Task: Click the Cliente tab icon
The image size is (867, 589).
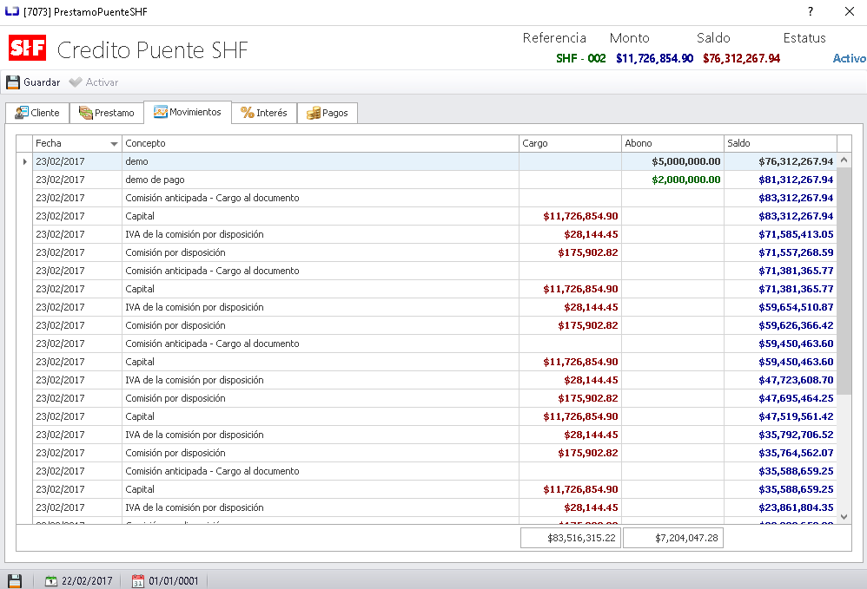Action: point(22,113)
